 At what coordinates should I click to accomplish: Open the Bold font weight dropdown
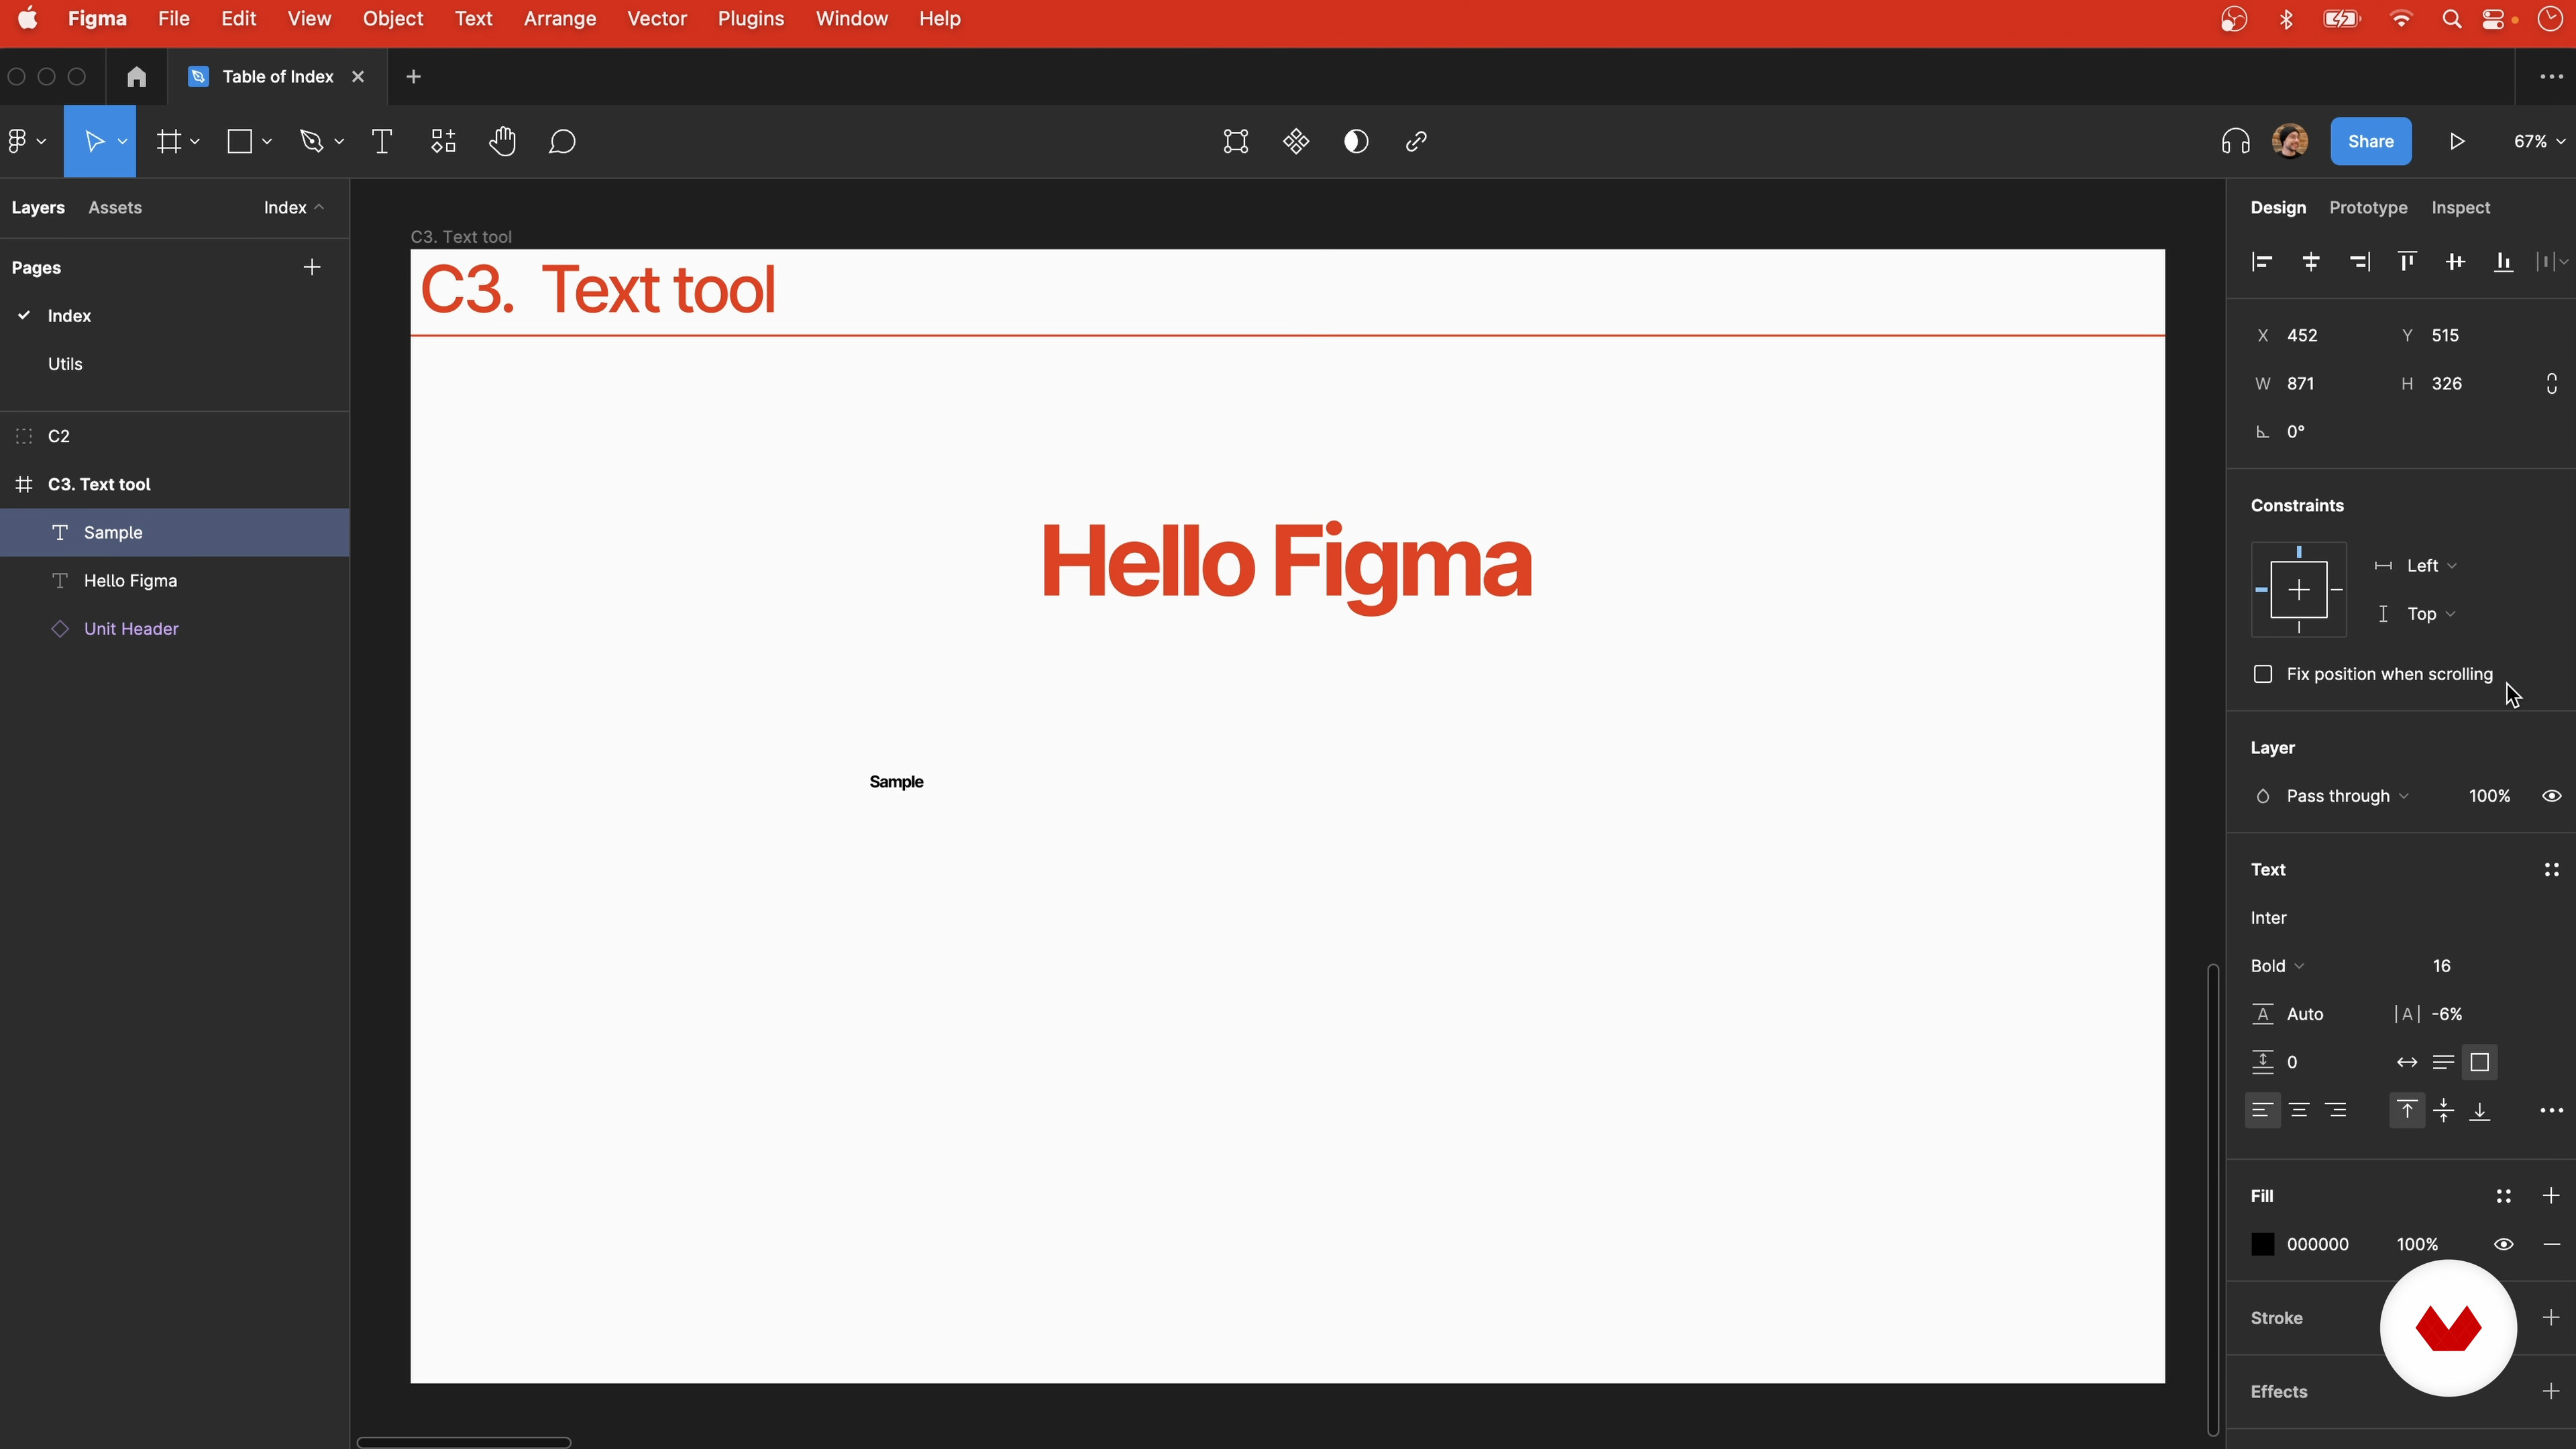[x=2278, y=966]
